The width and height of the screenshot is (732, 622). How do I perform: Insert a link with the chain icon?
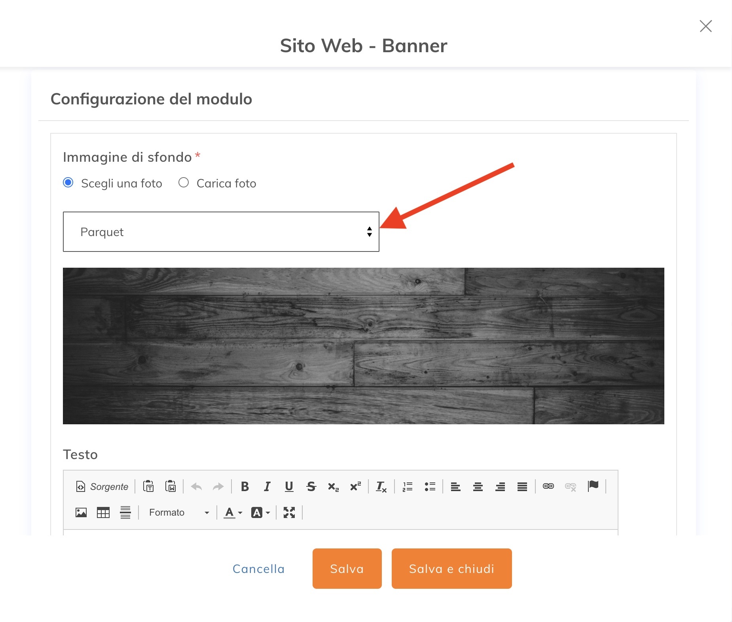coord(548,486)
